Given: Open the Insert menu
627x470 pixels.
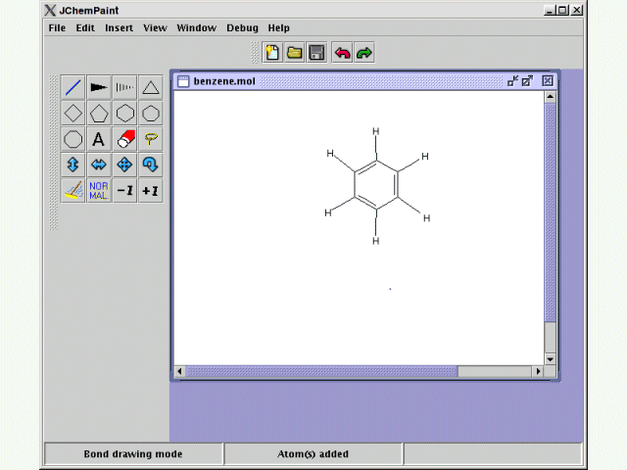Looking at the screenshot, I should 120,28.
